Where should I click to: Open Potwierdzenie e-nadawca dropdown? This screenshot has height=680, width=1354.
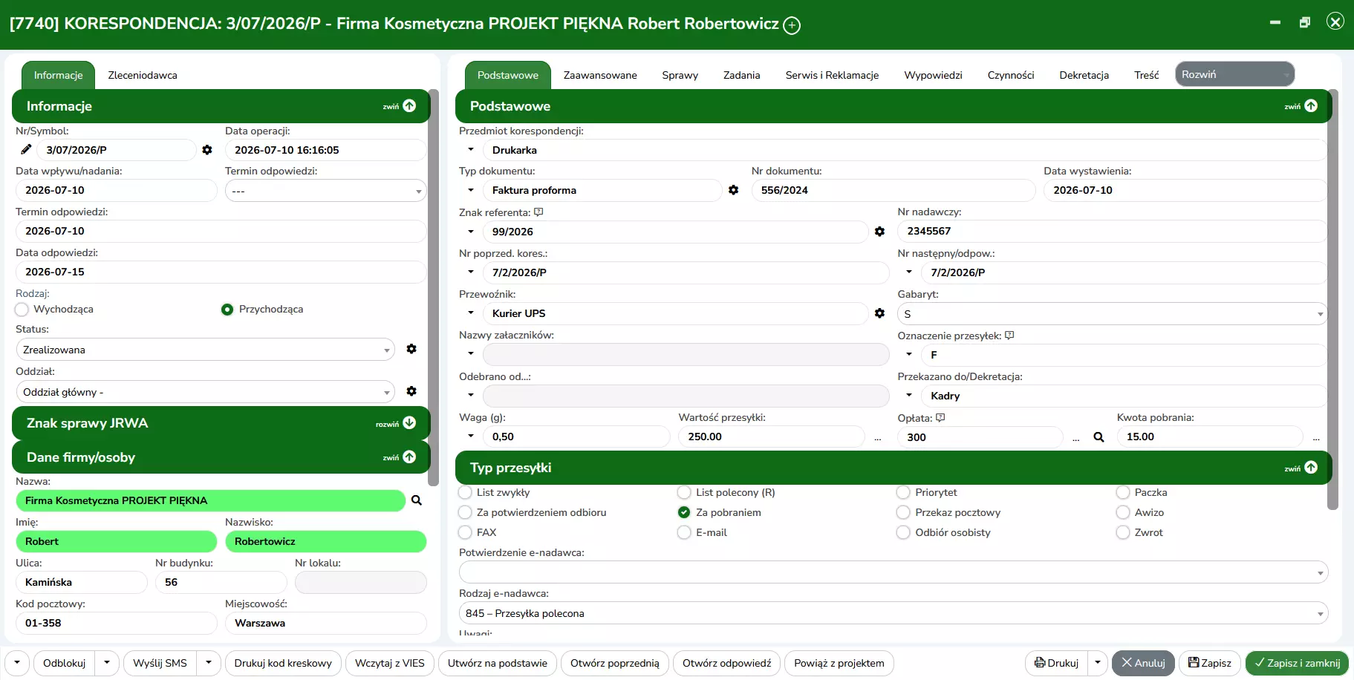point(894,572)
